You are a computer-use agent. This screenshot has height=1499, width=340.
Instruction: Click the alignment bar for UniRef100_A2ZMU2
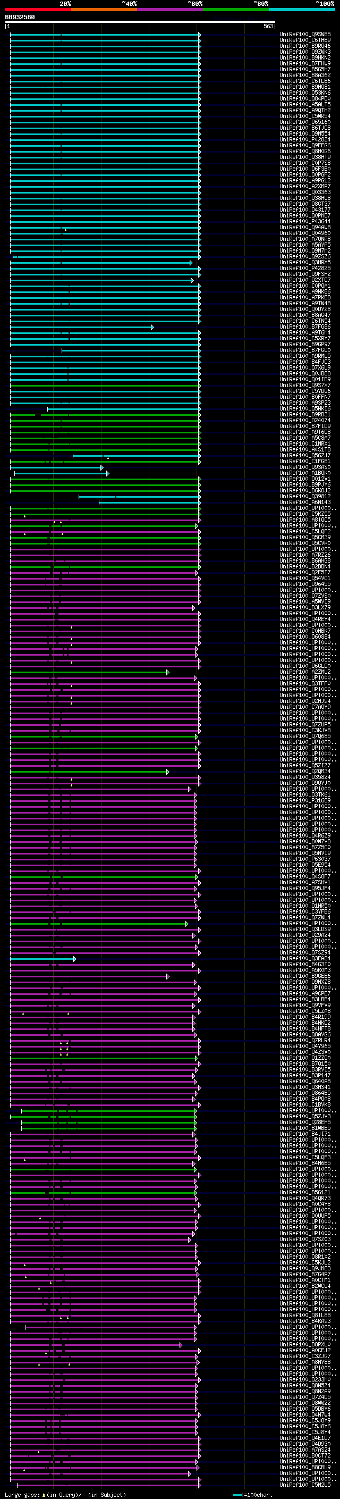89,672
